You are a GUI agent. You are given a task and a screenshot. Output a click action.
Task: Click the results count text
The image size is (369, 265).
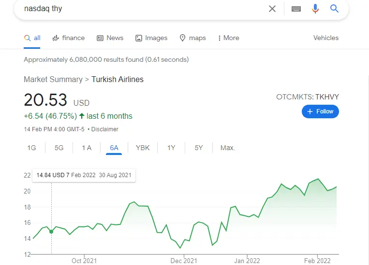(x=106, y=60)
